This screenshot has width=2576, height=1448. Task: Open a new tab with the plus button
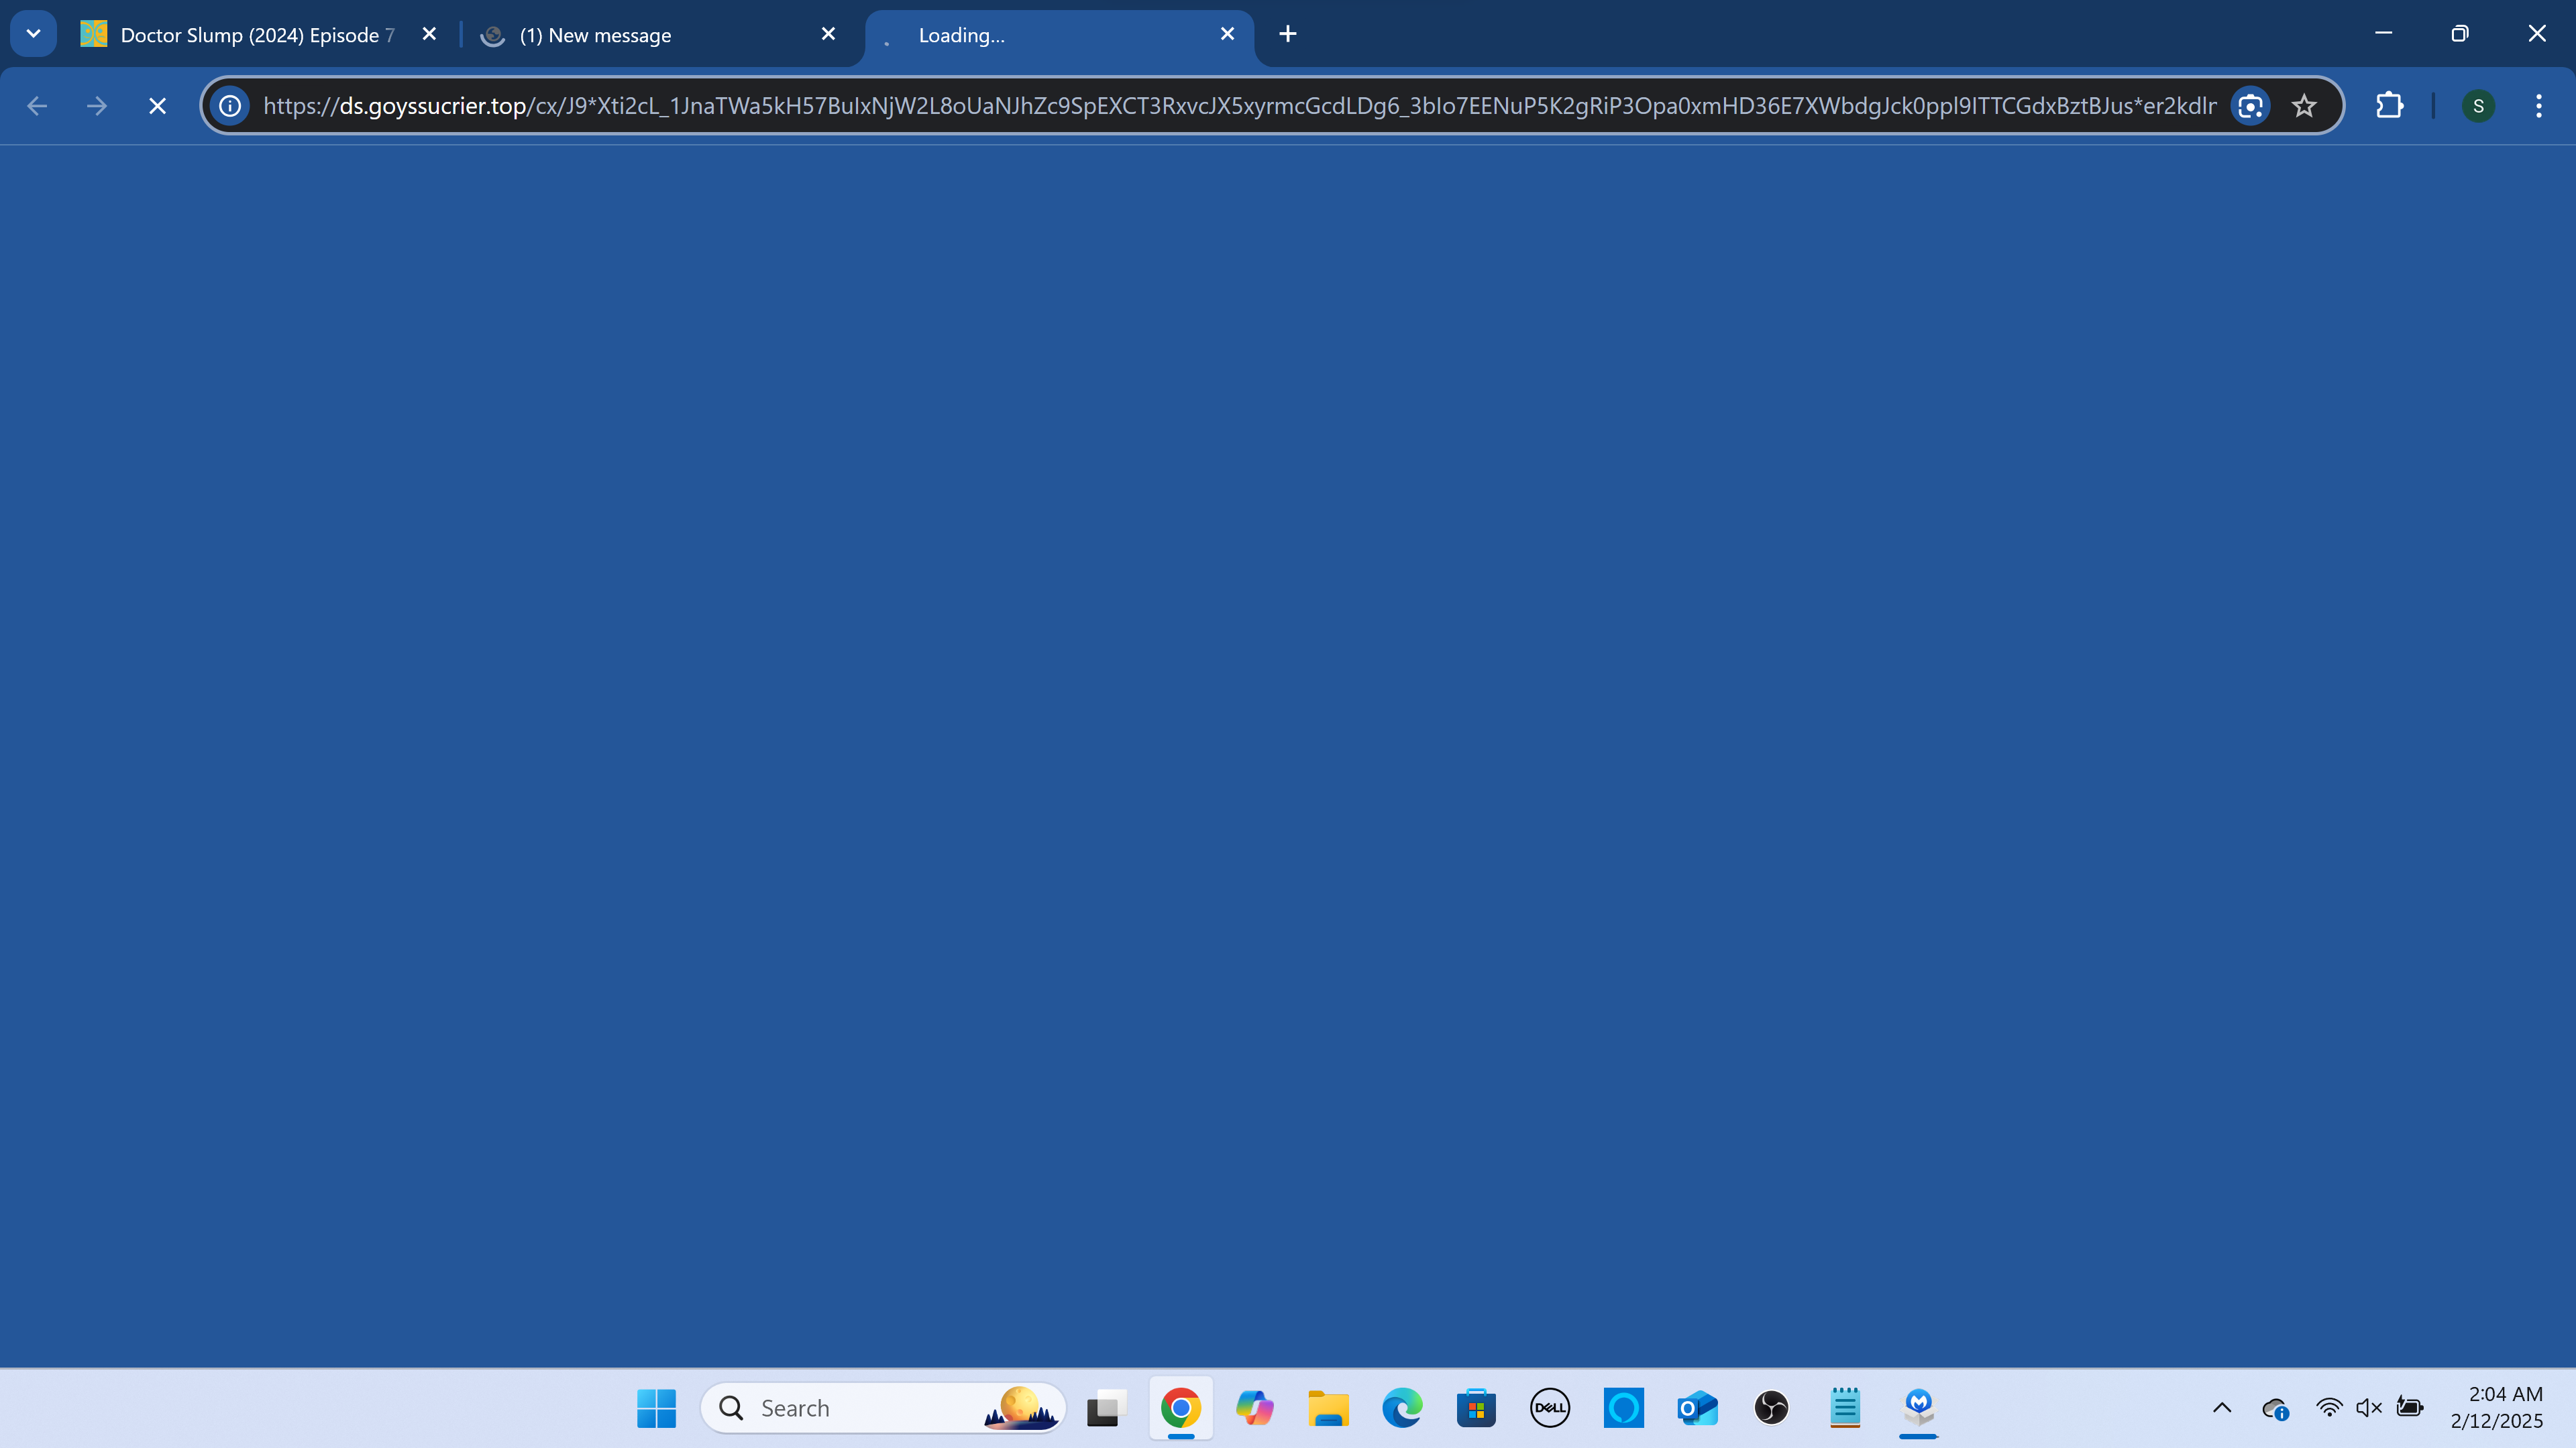click(x=1288, y=34)
